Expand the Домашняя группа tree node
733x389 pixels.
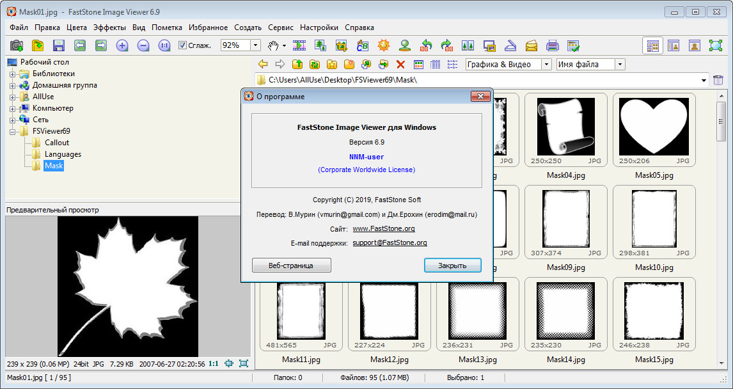[12, 86]
